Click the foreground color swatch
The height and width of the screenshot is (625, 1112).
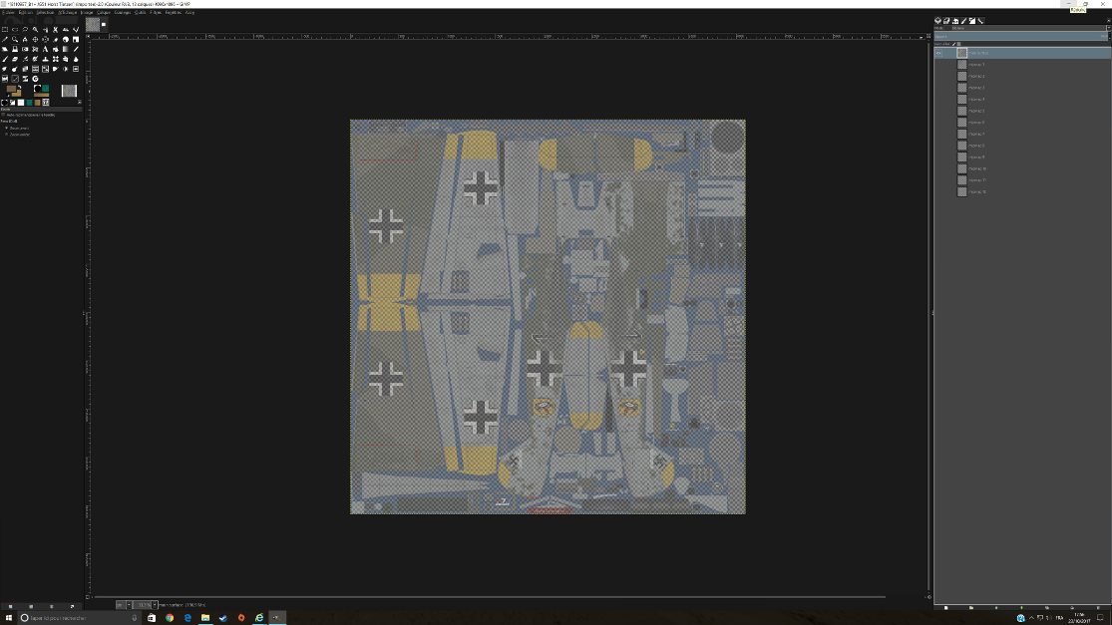[x=11, y=89]
